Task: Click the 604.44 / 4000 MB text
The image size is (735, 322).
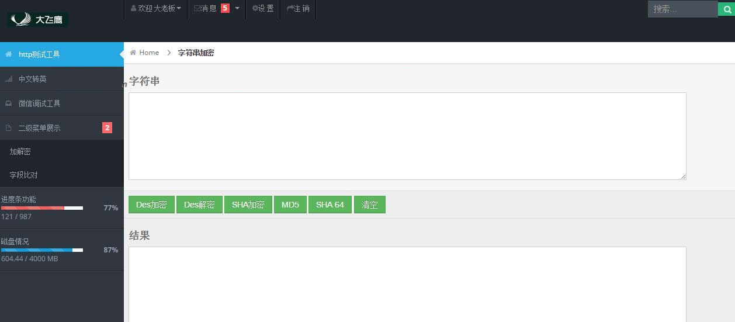Action: point(30,259)
